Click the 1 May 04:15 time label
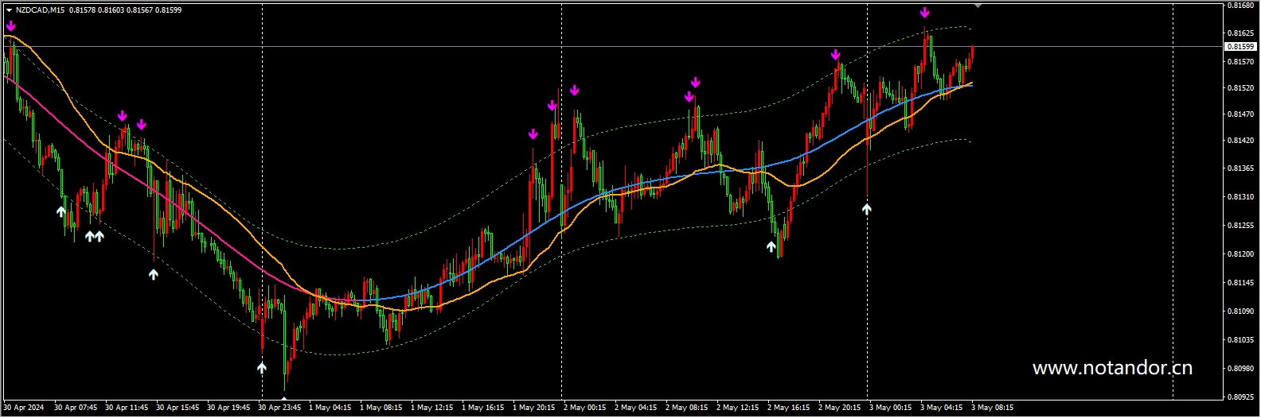 (x=330, y=408)
